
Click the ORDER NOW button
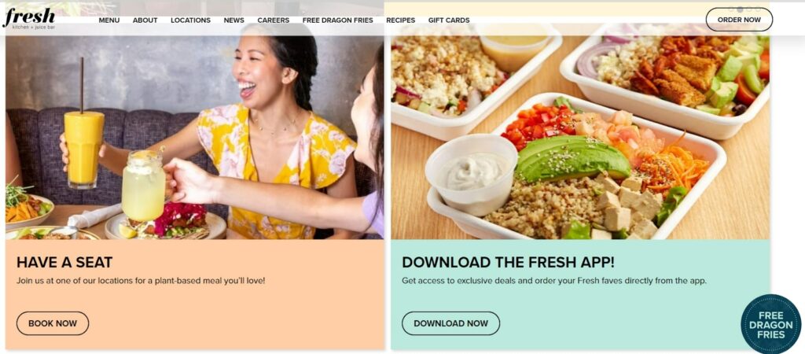point(739,20)
